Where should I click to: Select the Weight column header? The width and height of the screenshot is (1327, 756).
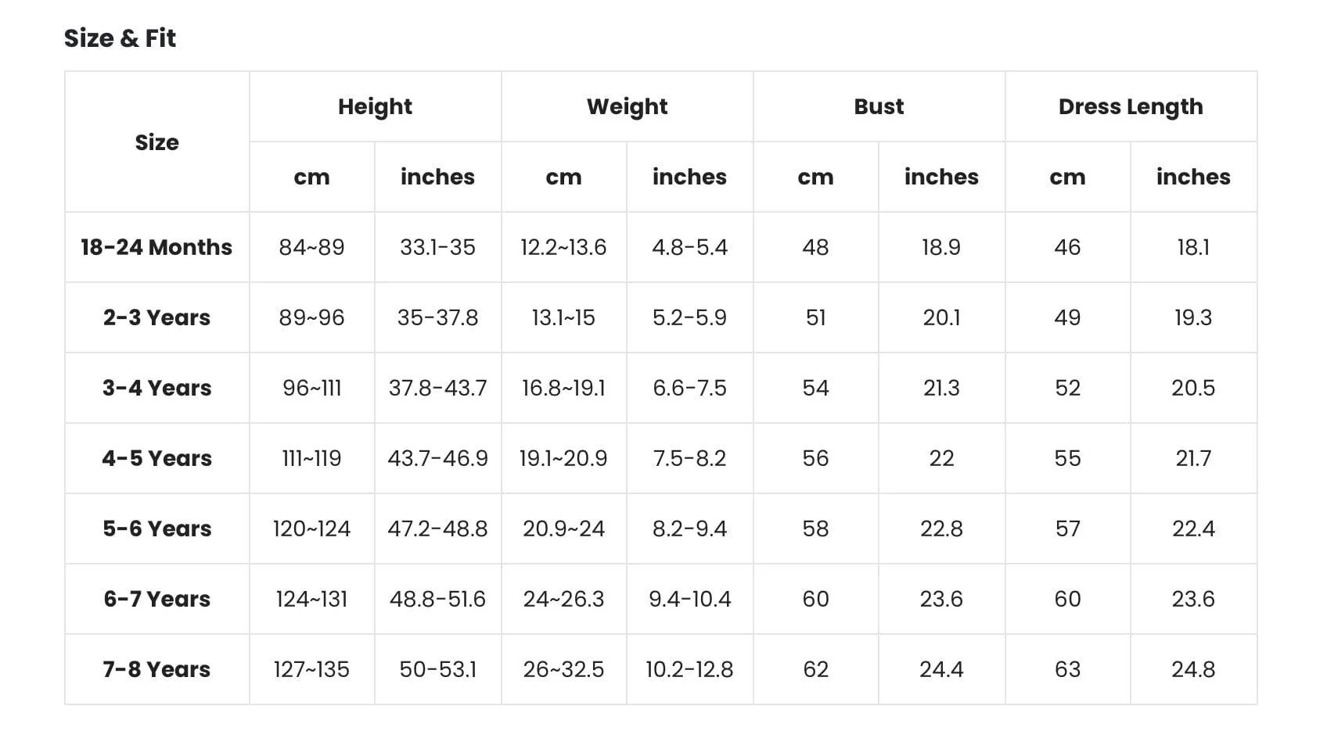[x=627, y=106]
